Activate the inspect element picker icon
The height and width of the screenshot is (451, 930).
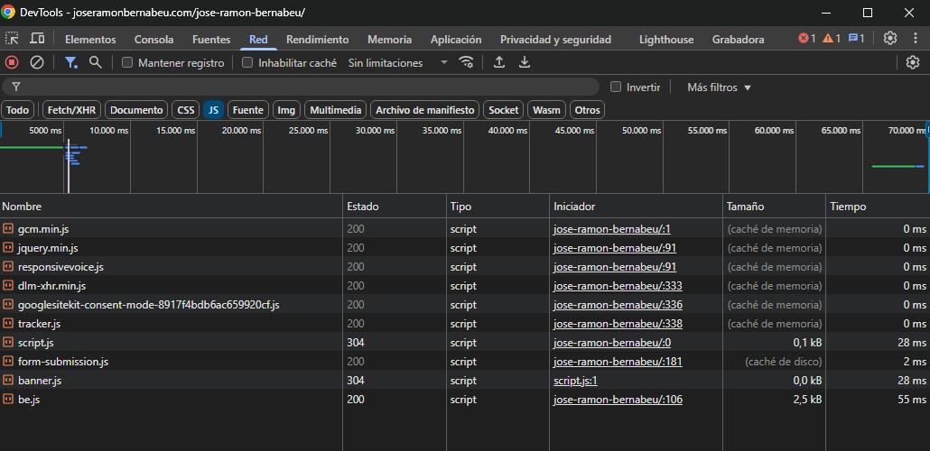pyautogui.click(x=12, y=39)
